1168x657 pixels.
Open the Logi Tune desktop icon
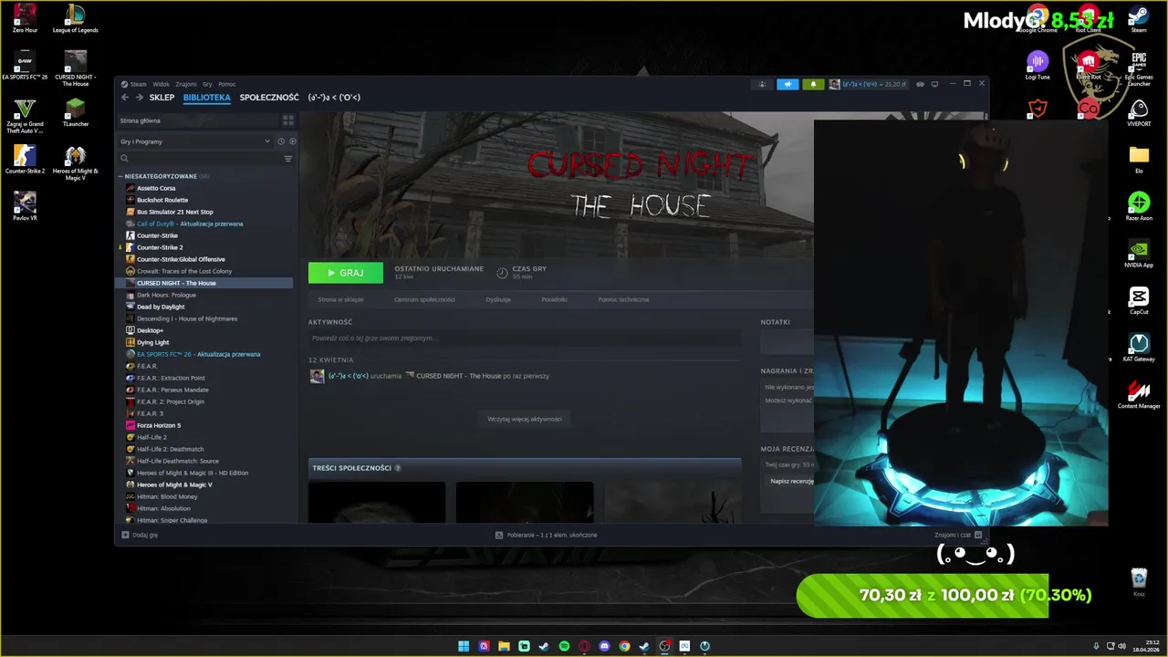[x=1038, y=66]
